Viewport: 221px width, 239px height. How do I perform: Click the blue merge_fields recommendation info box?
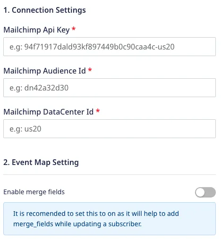110,219
